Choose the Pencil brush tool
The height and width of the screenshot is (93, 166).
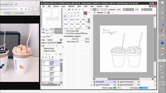click(67, 21)
